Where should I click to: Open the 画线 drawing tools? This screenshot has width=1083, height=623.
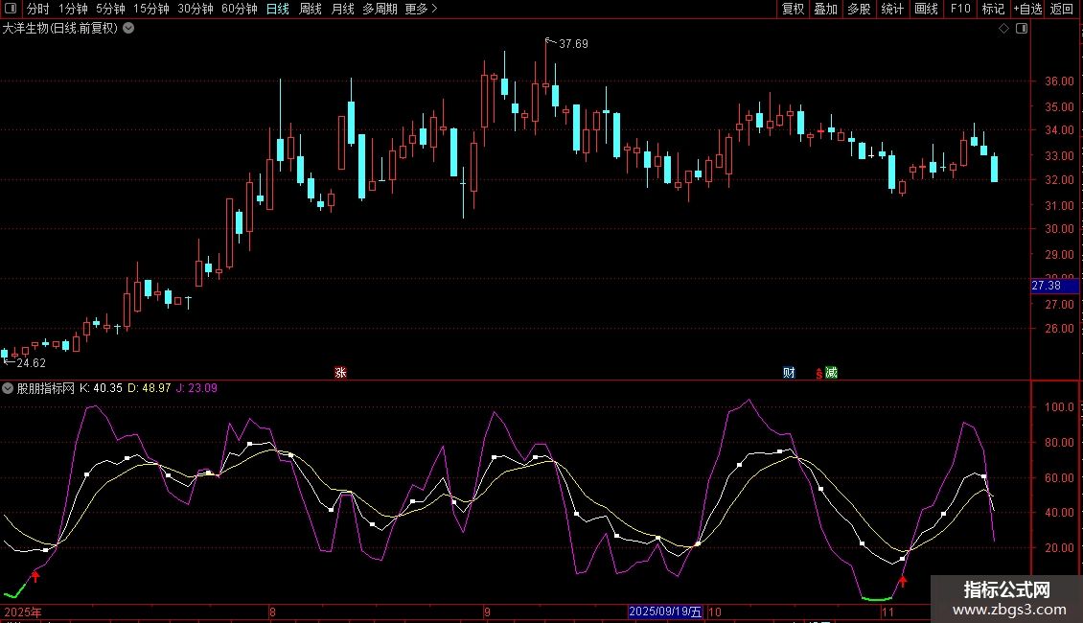pos(926,9)
